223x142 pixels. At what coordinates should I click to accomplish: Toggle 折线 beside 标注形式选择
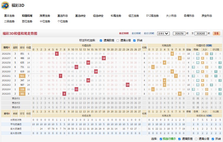click(134, 41)
